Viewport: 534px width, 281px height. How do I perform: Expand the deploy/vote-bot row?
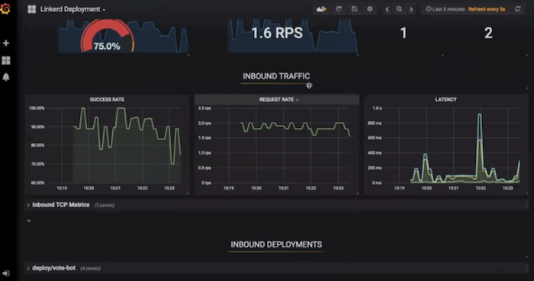tap(54, 268)
